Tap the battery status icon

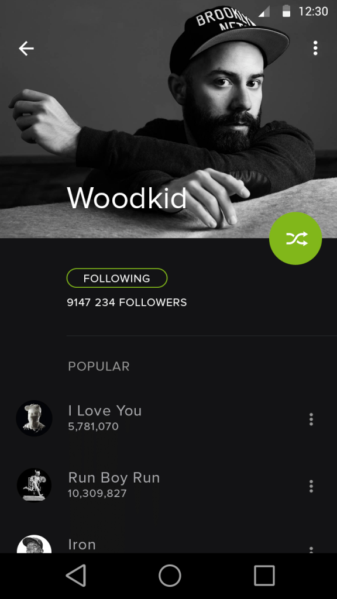(286, 11)
